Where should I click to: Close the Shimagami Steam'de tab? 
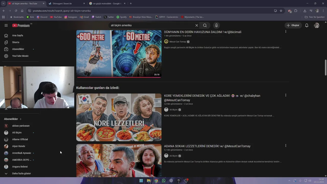pos(84,4)
